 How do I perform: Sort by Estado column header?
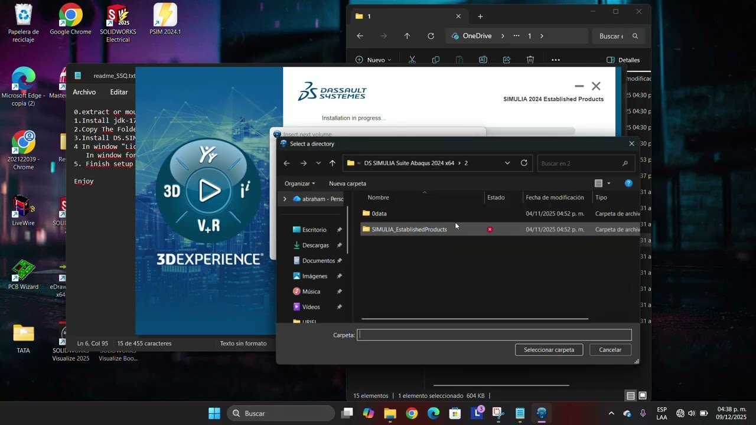click(496, 198)
